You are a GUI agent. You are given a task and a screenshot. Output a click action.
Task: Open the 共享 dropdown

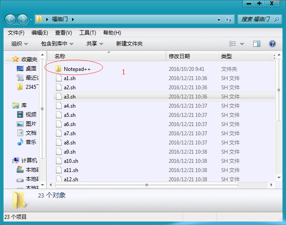pos(94,44)
